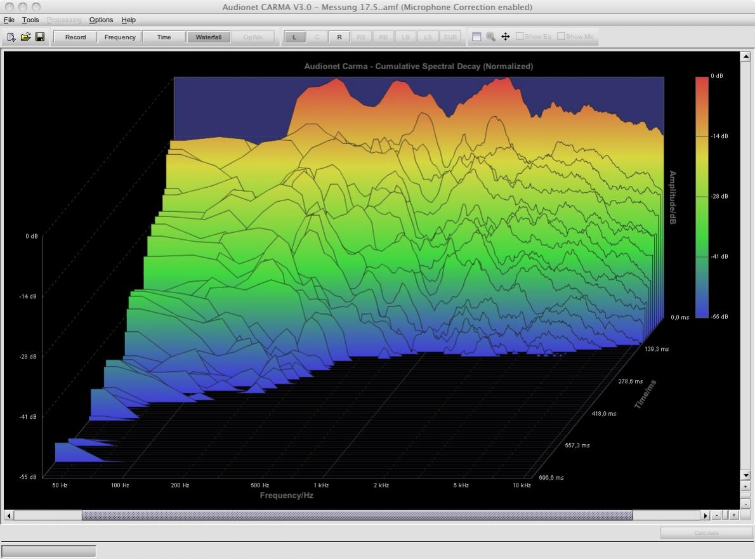The image size is (755, 559).
Task: Open the Tools menu
Action: pyautogui.click(x=30, y=20)
